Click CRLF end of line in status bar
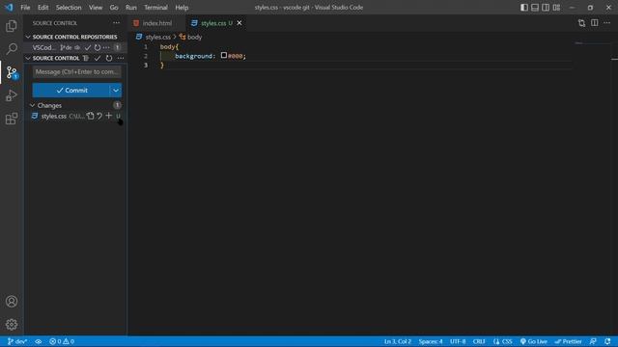This screenshot has width=618, height=347. coord(479,341)
